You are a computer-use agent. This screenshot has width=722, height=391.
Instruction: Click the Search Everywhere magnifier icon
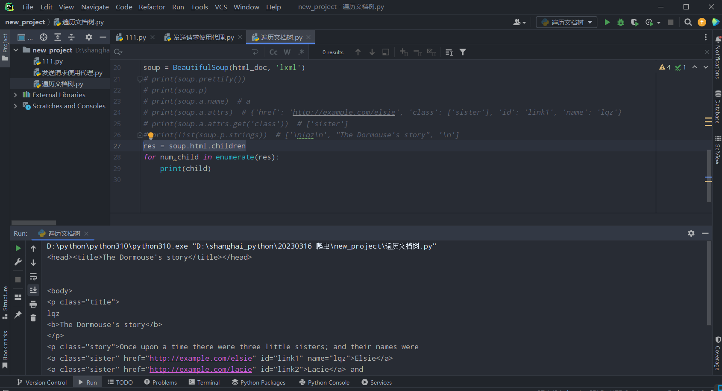click(688, 22)
